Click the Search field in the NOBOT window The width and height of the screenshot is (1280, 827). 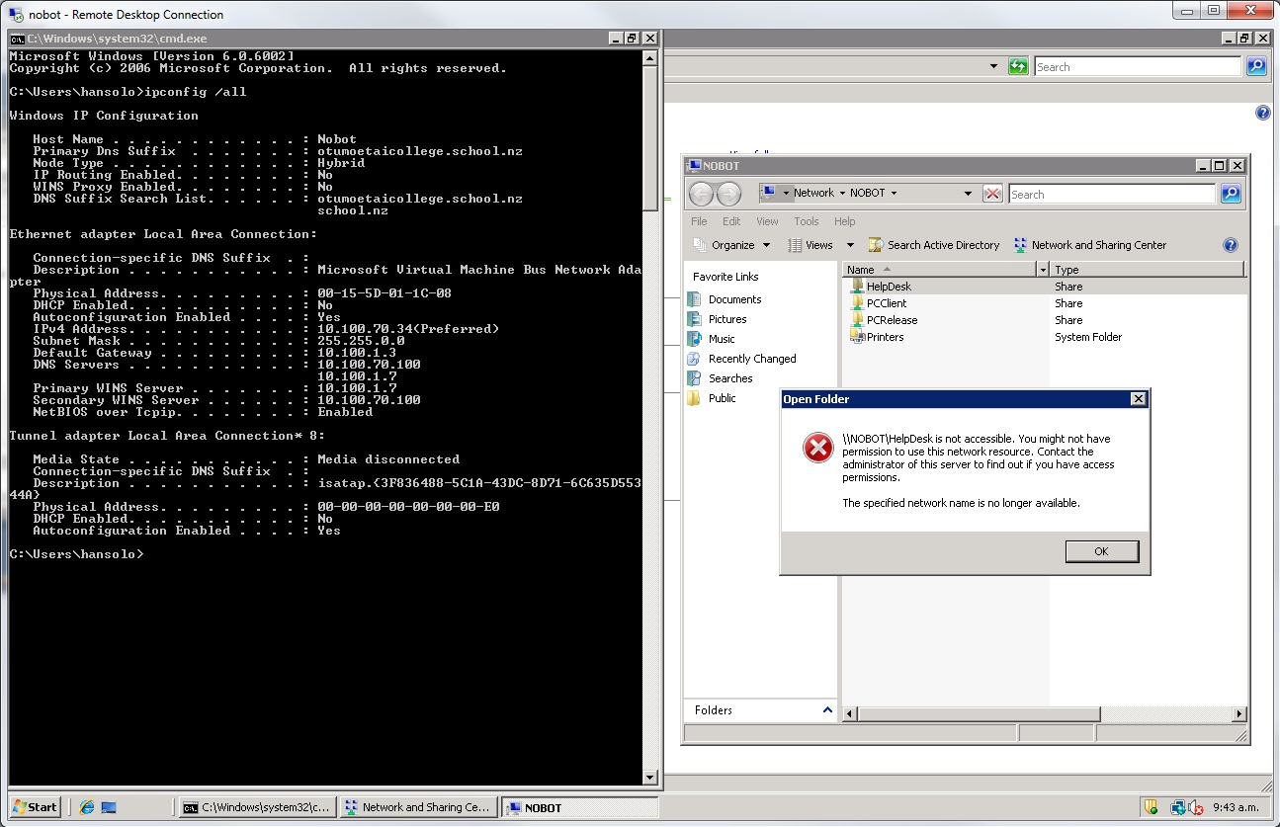pos(1112,194)
